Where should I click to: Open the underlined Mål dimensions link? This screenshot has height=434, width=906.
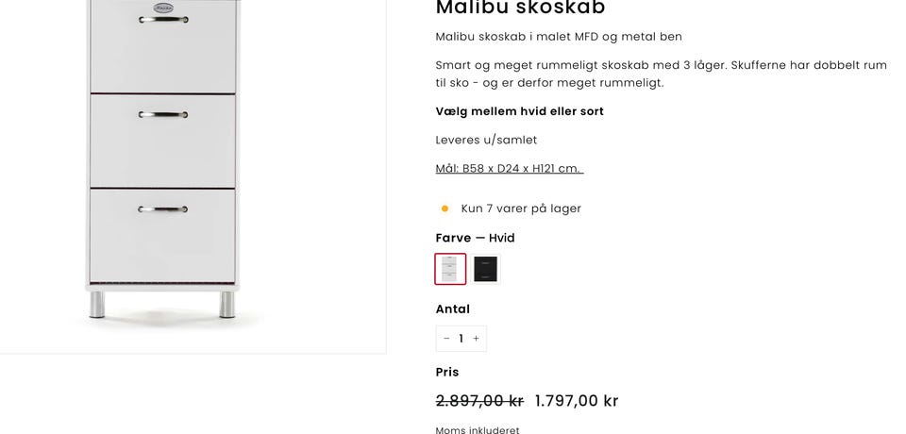[509, 169]
